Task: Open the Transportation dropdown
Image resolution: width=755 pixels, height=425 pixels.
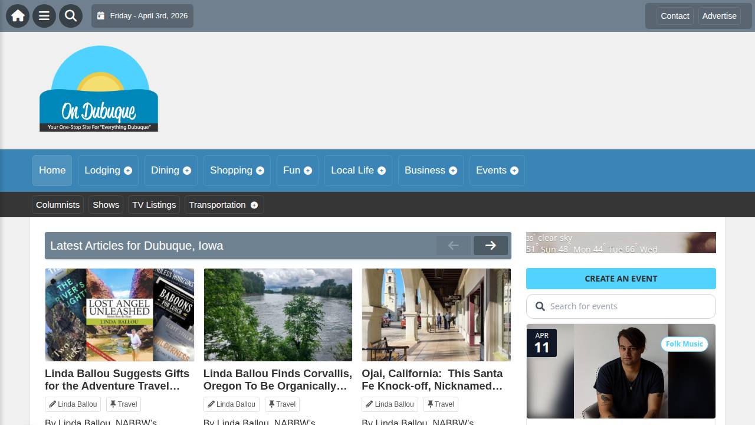Action: point(224,205)
